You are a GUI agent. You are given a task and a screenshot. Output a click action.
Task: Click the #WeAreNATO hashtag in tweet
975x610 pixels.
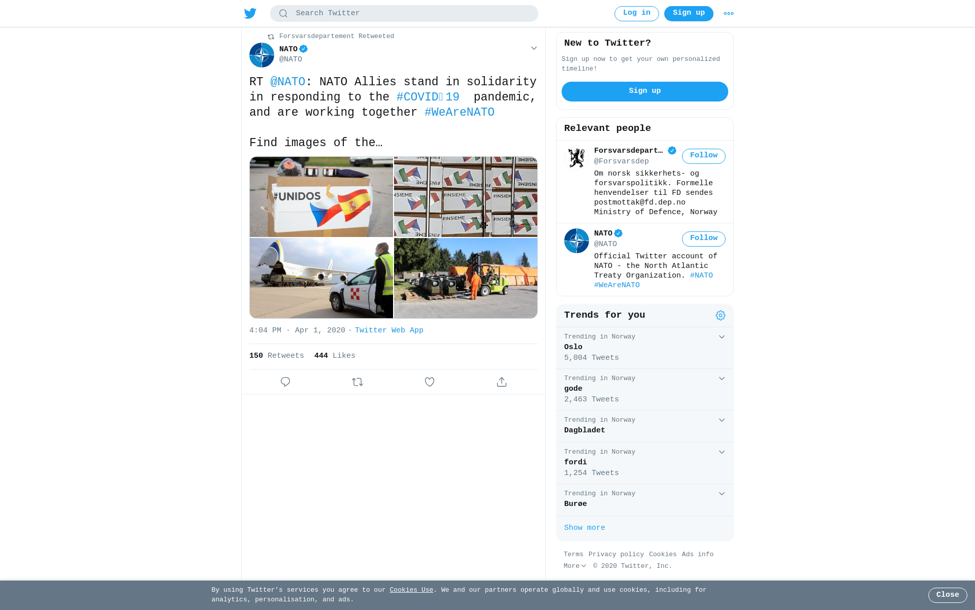(x=460, y=112)
